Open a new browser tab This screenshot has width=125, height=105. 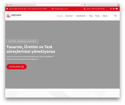118,5
